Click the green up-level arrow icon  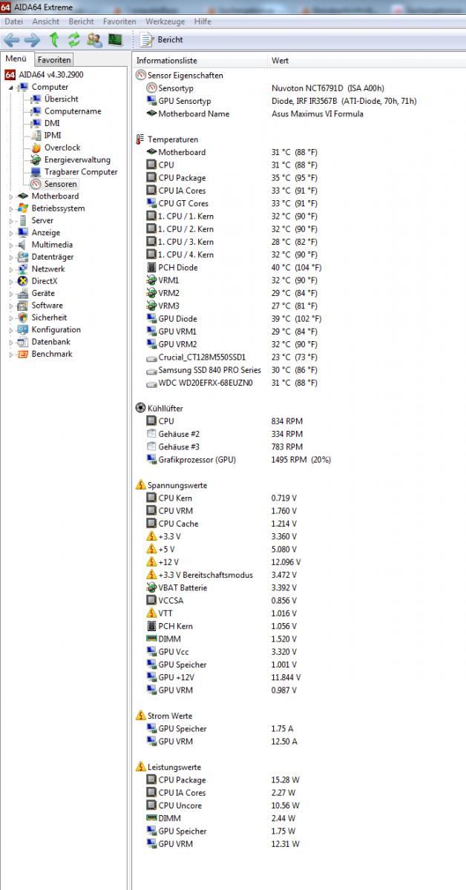[53, 40]
